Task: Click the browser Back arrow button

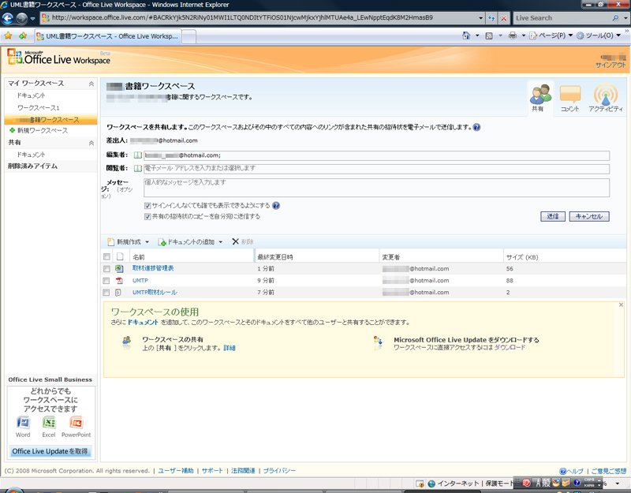Action: tap(8, 18)
